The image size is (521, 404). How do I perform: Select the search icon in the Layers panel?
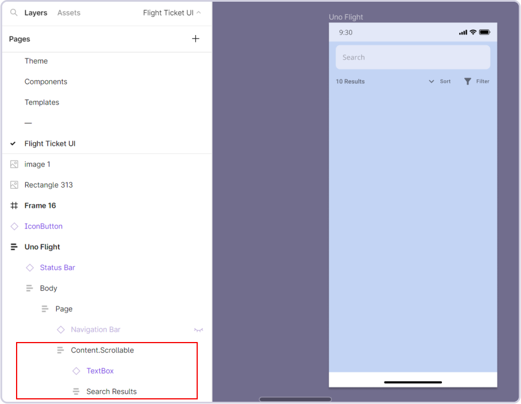pyautogui.click(x=14, y=13)
